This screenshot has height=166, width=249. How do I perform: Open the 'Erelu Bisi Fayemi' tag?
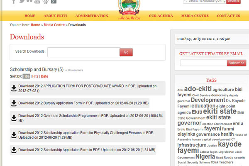[190, 129]
